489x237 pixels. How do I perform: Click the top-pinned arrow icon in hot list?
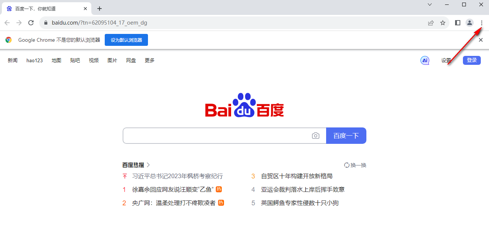click(x=125, y=176)
